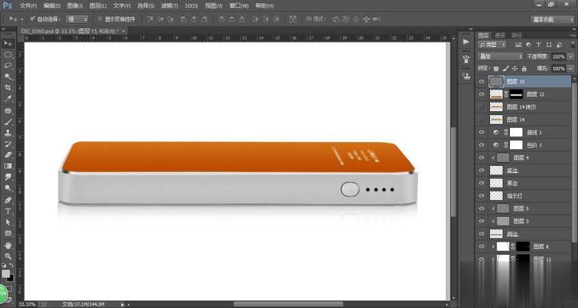Image resolution: width=578 pixels, height=308 pixels.
Task: Click the foreground color swatch
Action: click(x=6, y=274)
